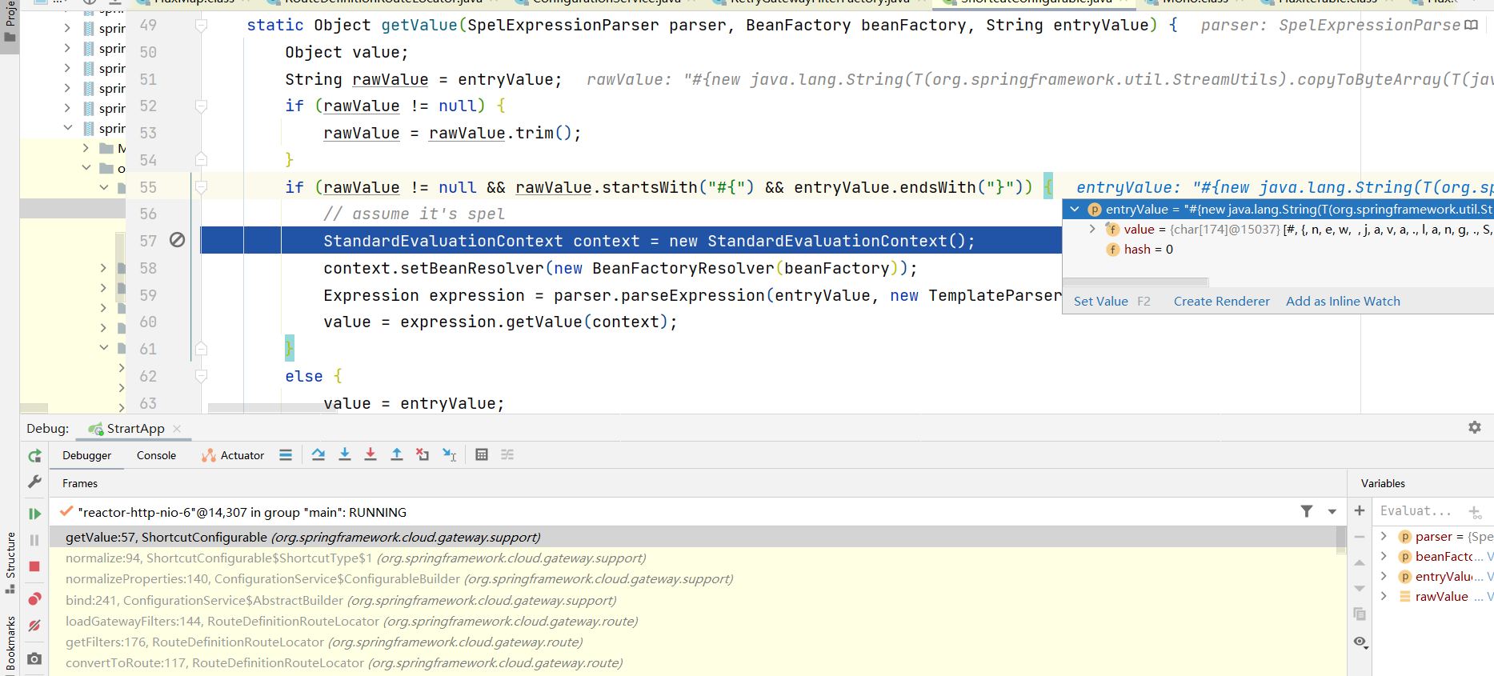This screenshot has height=676, width=1494.
Task: Select getValue:57 ShortcutConfigurable frame
Action: click(693, 537)
